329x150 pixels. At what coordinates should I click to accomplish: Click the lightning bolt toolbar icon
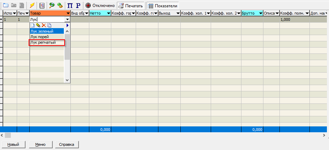tap(32, 6)
